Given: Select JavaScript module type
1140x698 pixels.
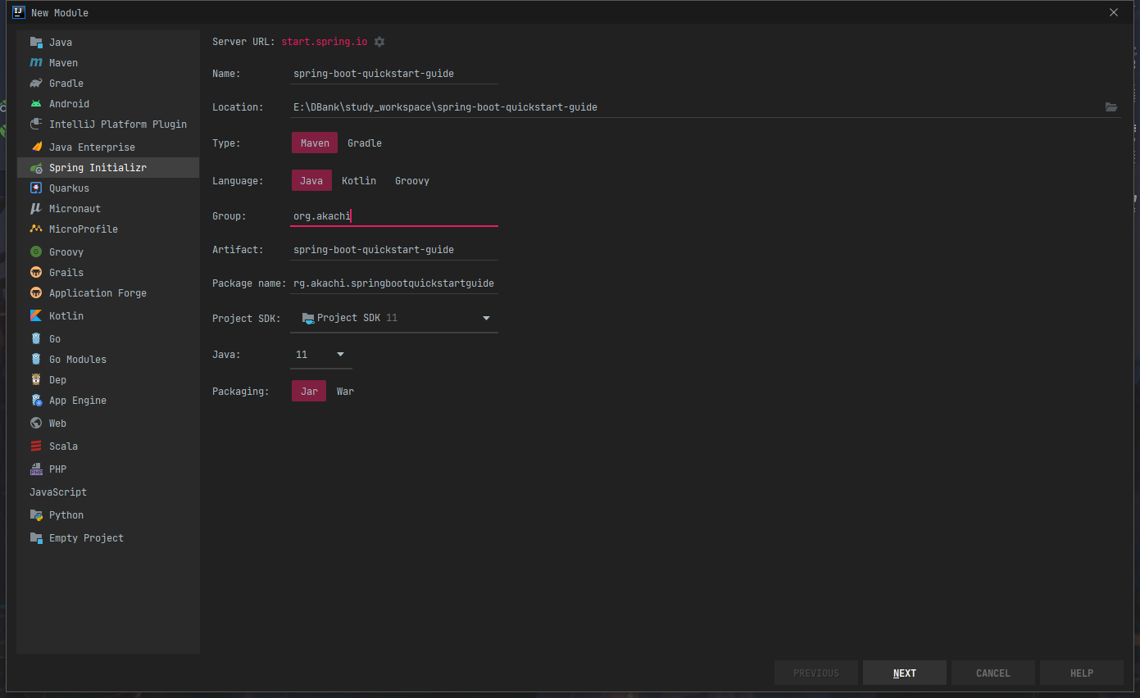Looking at the screenshot, I should (x=58, y=492).
